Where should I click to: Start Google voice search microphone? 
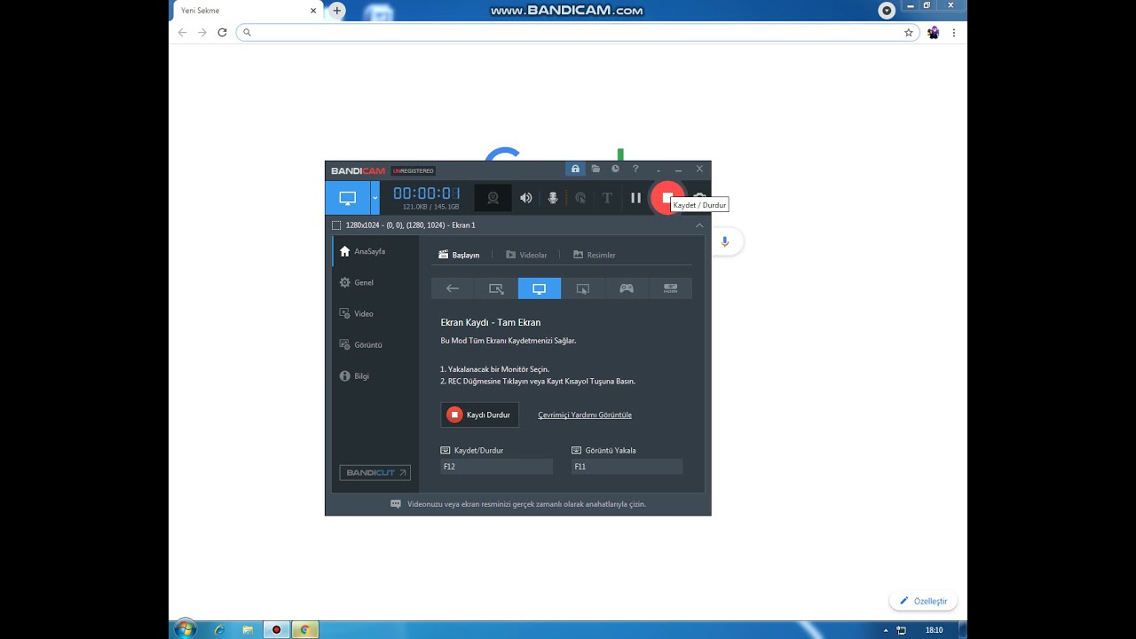tap(725, 241)
